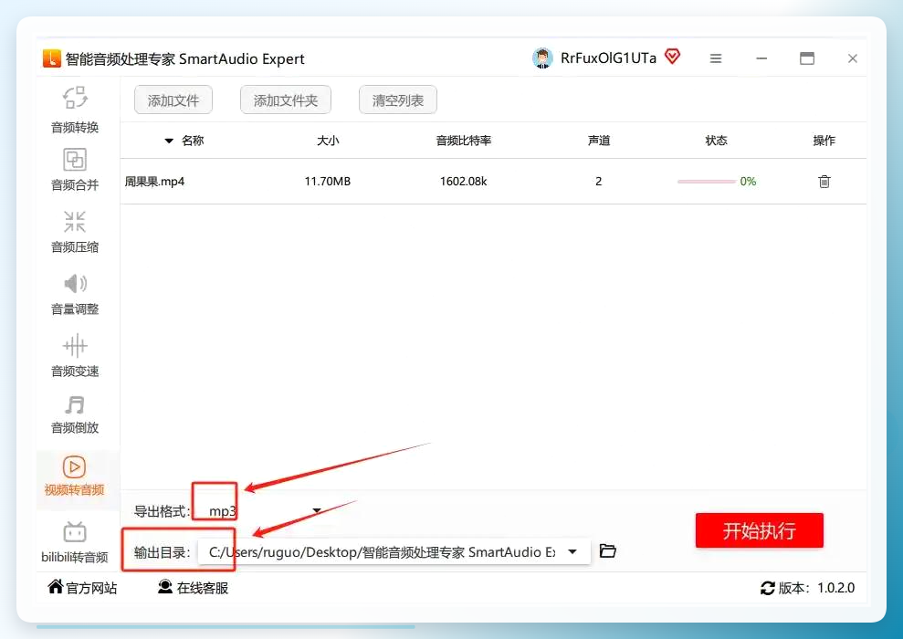Click the SmartAudio Expert app logo

[52, 58]
